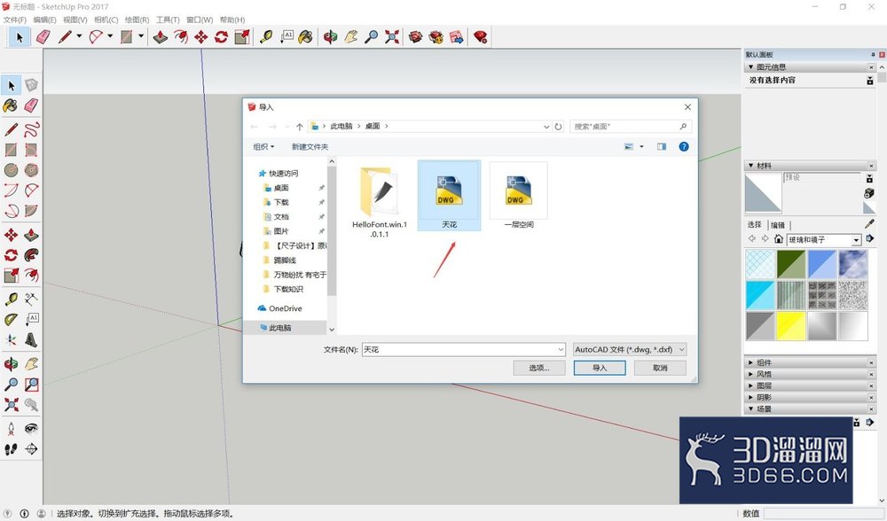Image resolution: width=887 pixels, height=521 pixels.
Task: Select the Eraser tool in the top toolbar
Action: (x=43, y=37)
